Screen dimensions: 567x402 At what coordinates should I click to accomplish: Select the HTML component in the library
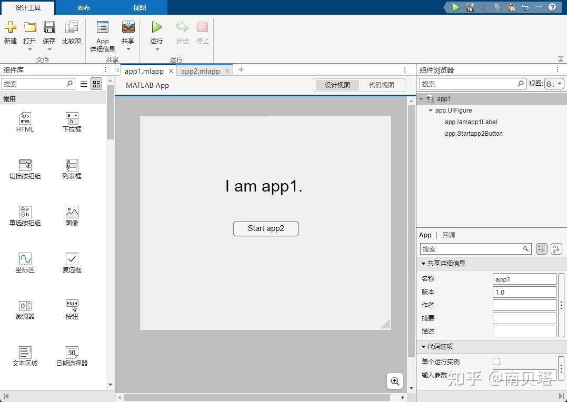(x=25, y=122)
